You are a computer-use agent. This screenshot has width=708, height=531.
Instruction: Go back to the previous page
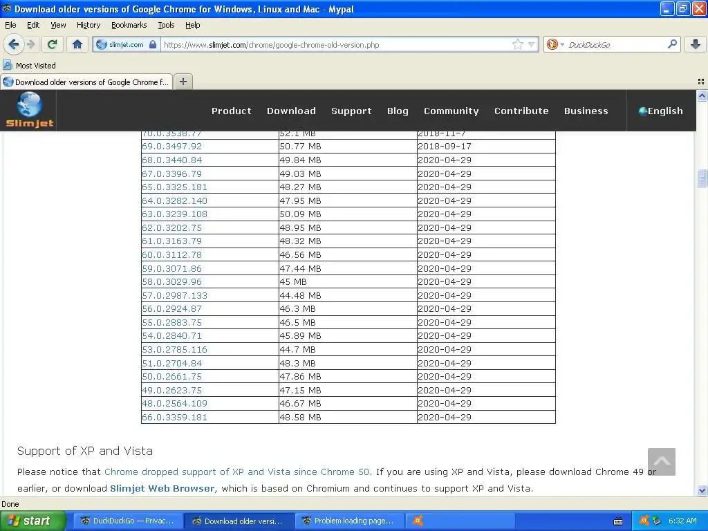coord(13,44)
